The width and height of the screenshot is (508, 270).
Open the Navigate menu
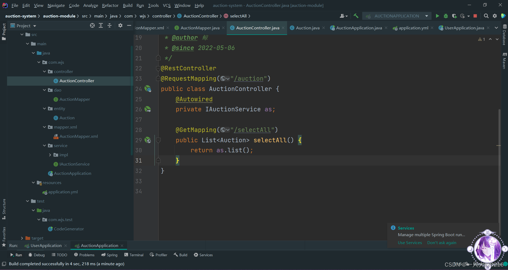point(56,5)
